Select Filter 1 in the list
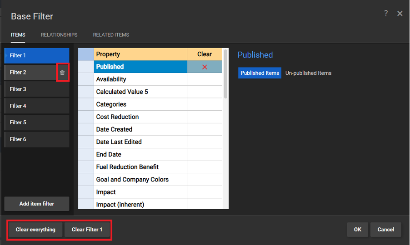This screenshot has height=245, width=410. click(x=37, y=55)
